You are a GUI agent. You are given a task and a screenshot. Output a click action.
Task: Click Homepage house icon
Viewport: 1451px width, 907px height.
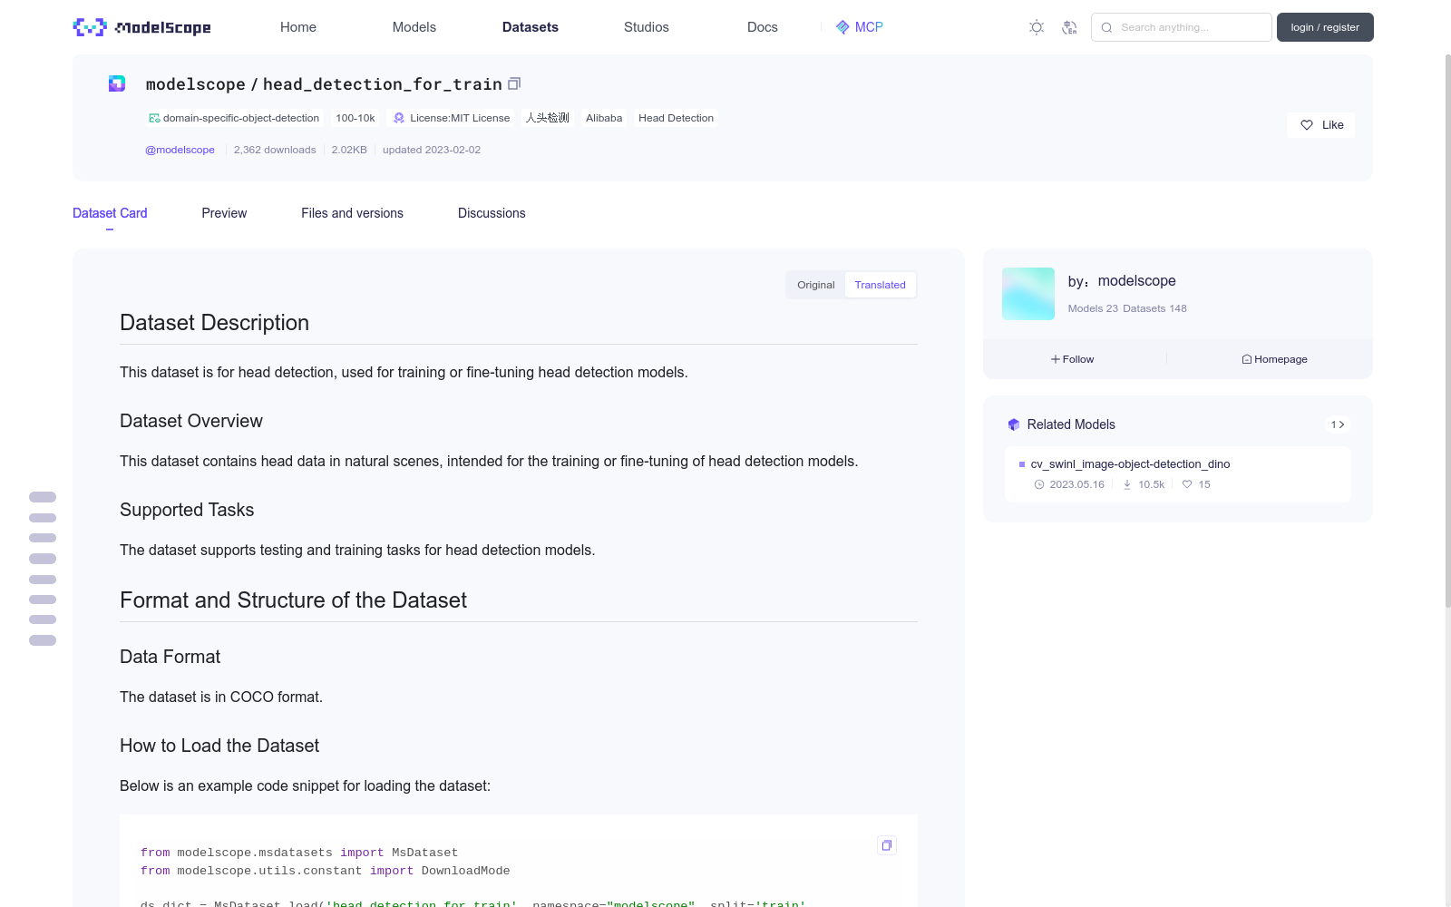coord(1247,359)
